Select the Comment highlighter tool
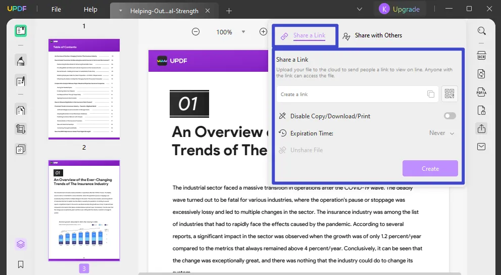This screenshot has height=275, width=501. tap(21, 61)
